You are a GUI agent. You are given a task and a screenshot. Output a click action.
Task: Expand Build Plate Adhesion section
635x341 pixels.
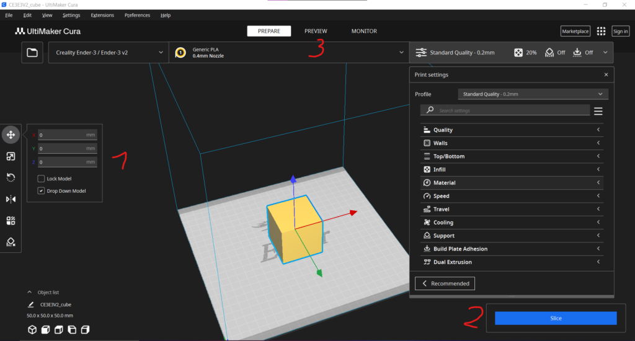pyautogui.click(x=512, y=249)
